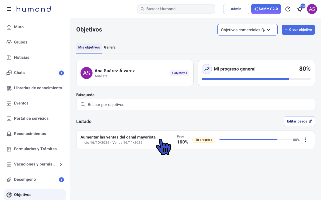Viewport: 321px width, 200px height.
Task: Click the Mi progreso general progress bar
Action: (x=256, y=79)
